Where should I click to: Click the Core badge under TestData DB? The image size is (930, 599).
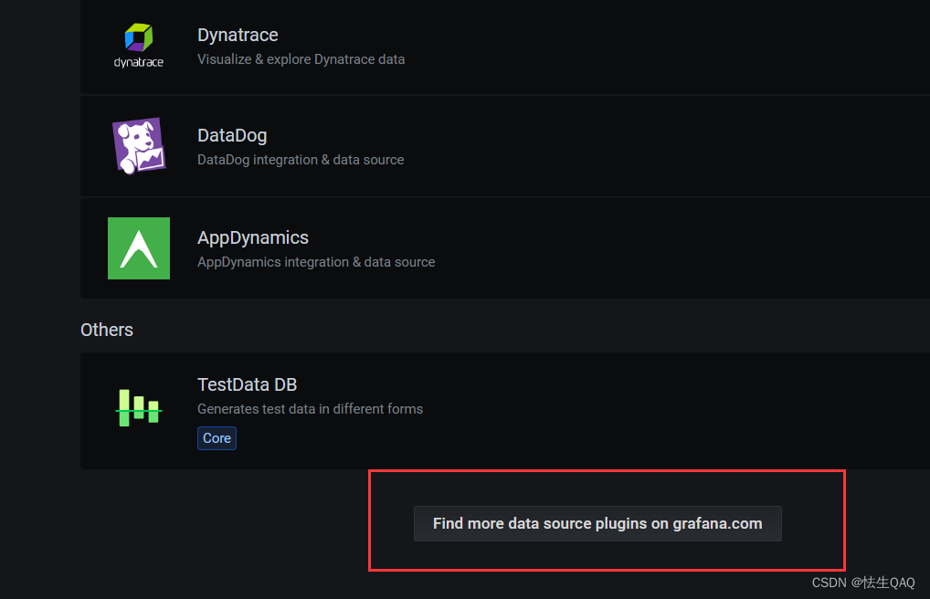click(x=217, y=438)
